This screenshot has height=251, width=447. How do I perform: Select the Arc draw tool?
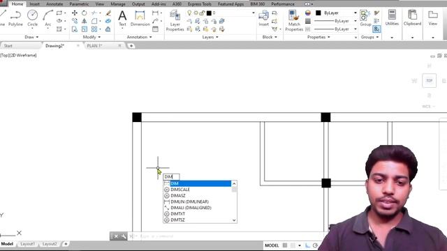point(48,18)
